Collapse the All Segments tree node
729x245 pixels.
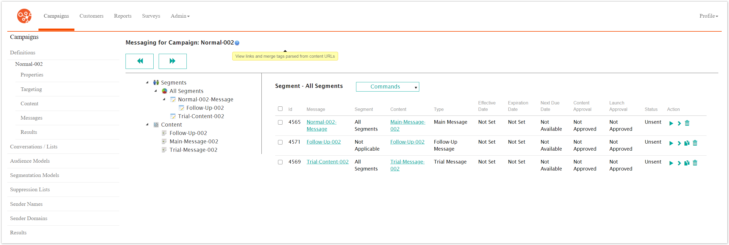click(156, 91)
